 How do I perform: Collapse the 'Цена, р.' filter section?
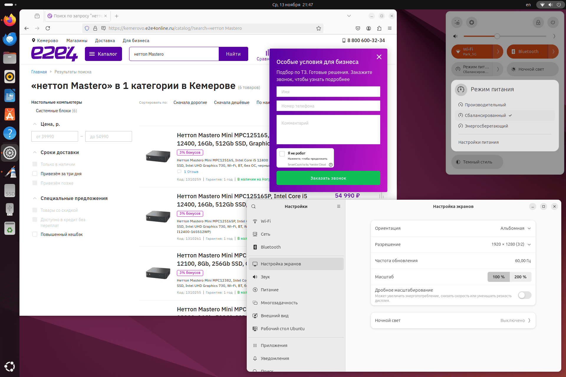coord(35,124)
